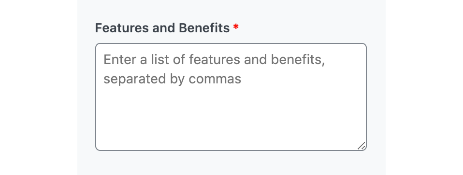Screen dimensions: 463x175
Task: Click the word 'Benefits' in the label
Action: coord(204,28)
